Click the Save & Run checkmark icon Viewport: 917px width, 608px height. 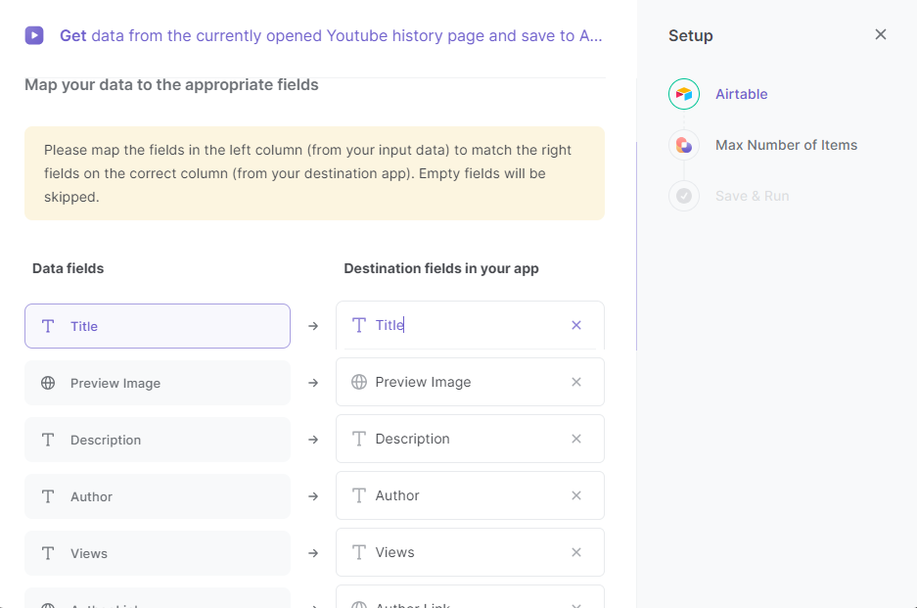point(684,196)
